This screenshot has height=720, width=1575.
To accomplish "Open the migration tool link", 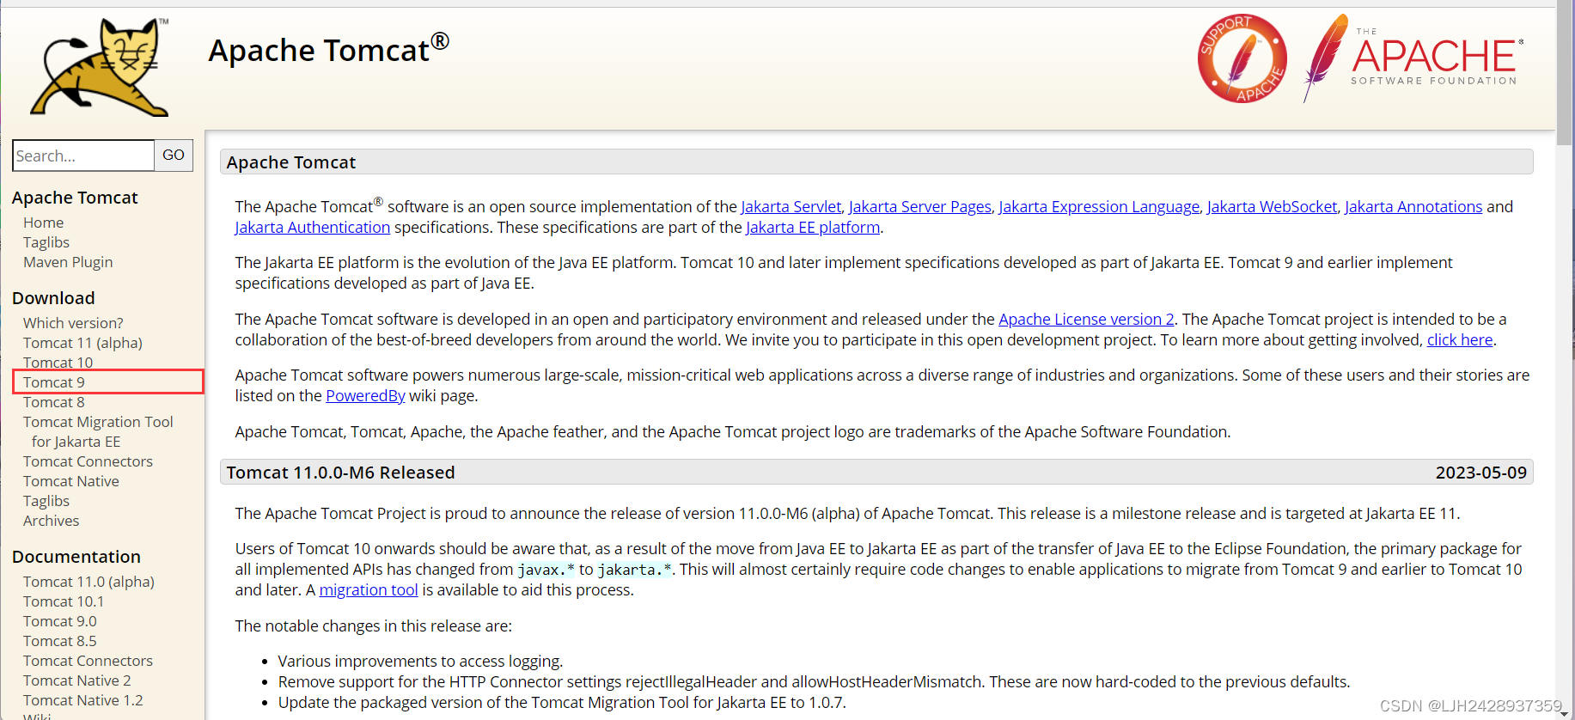I will (x=369, y=589).
